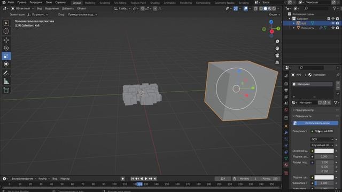Click the current frame 124 field

tap(223, 179)
